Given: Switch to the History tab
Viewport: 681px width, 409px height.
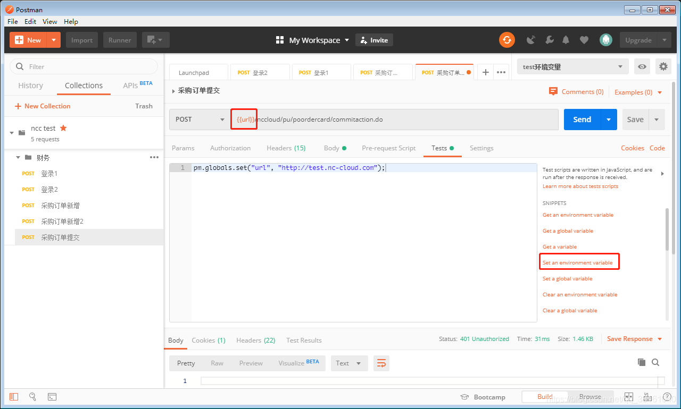Looking at the screenshot, I should [31, 86].
